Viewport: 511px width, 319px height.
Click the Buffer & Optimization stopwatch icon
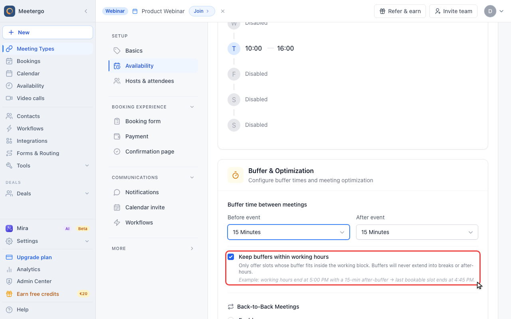click(236, 175)
